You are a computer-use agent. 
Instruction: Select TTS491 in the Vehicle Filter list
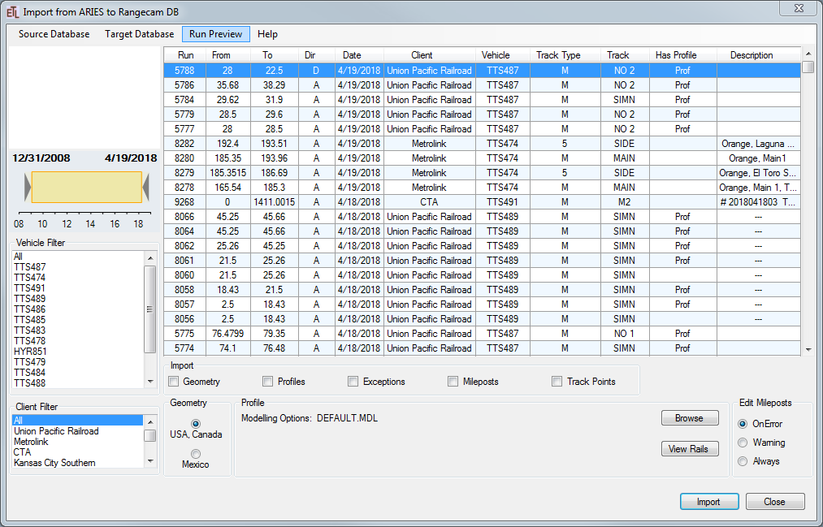click(30, 288)
